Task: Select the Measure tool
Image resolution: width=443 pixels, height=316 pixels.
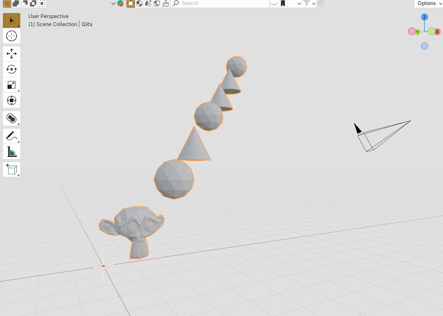Action: click(x=12, y=151)
